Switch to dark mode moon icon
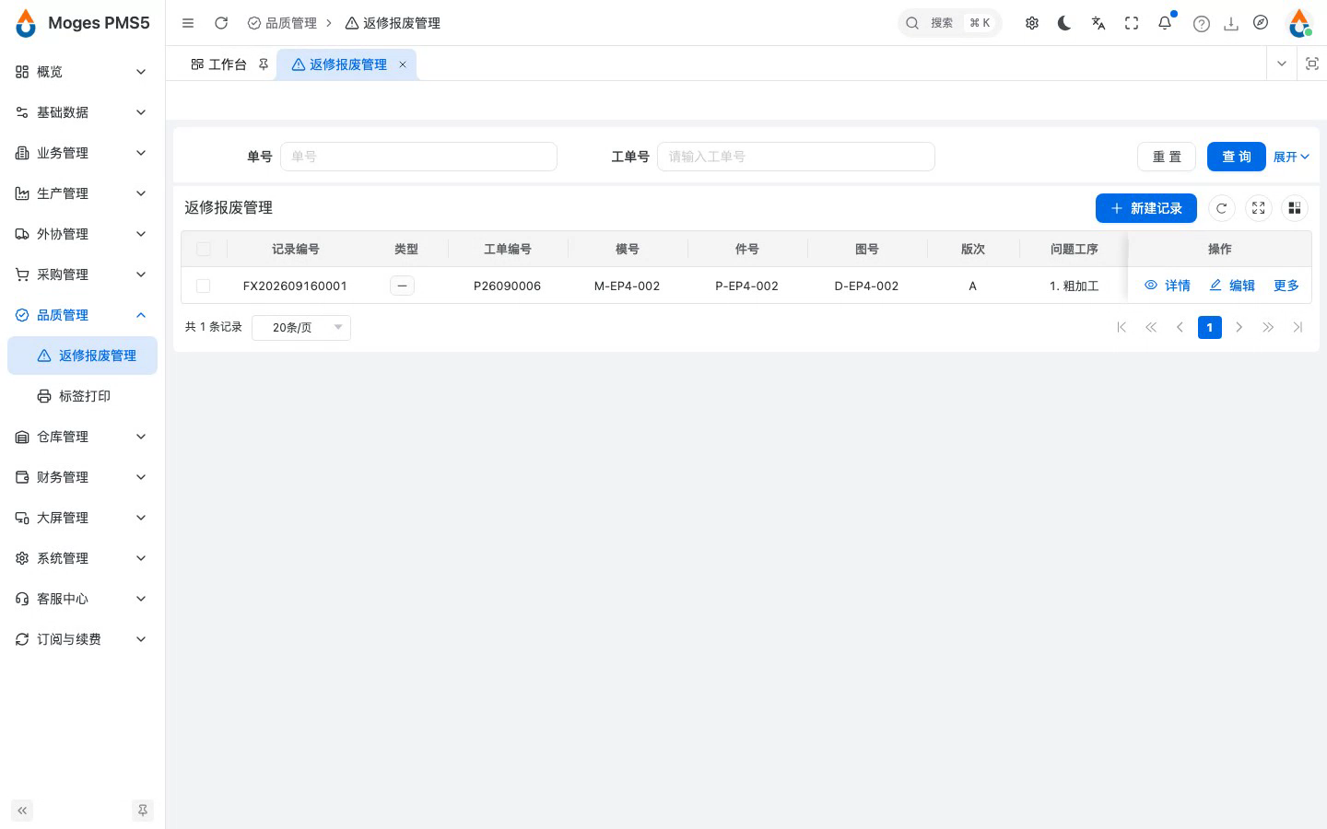The image size is (1327, 829). [1065, 23]
